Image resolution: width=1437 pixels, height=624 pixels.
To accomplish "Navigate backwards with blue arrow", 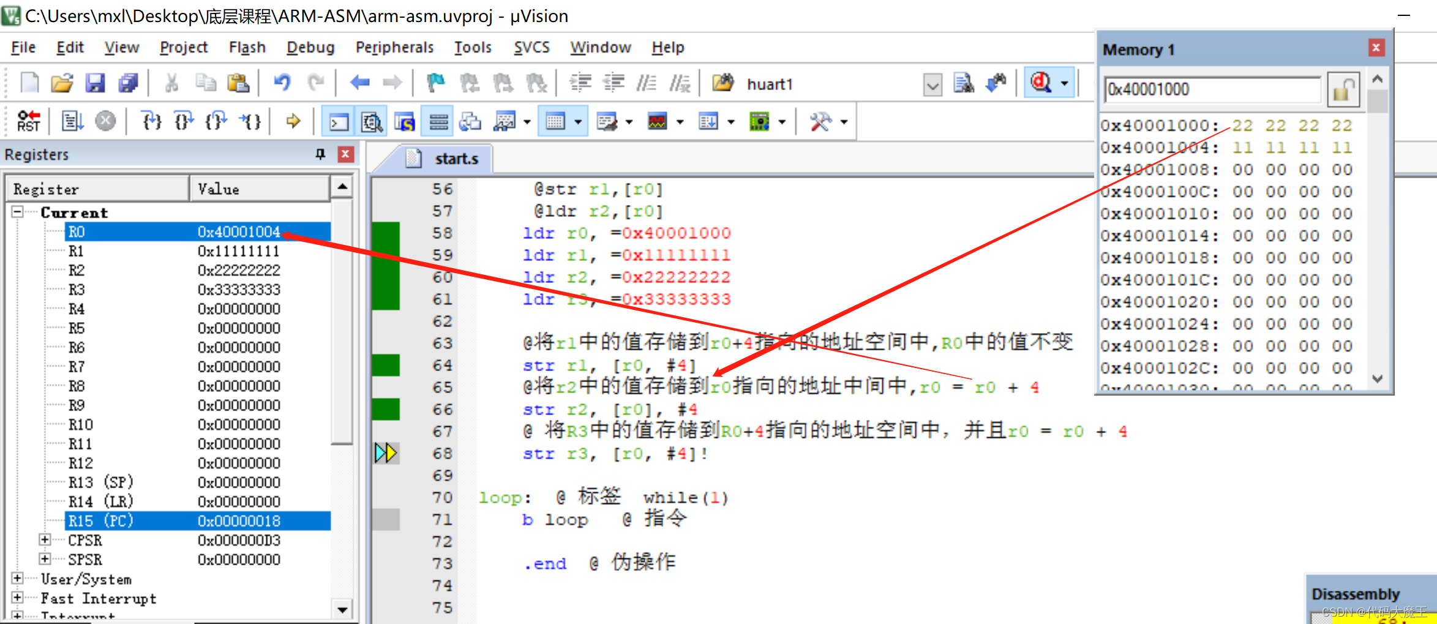I will point(359,83).
